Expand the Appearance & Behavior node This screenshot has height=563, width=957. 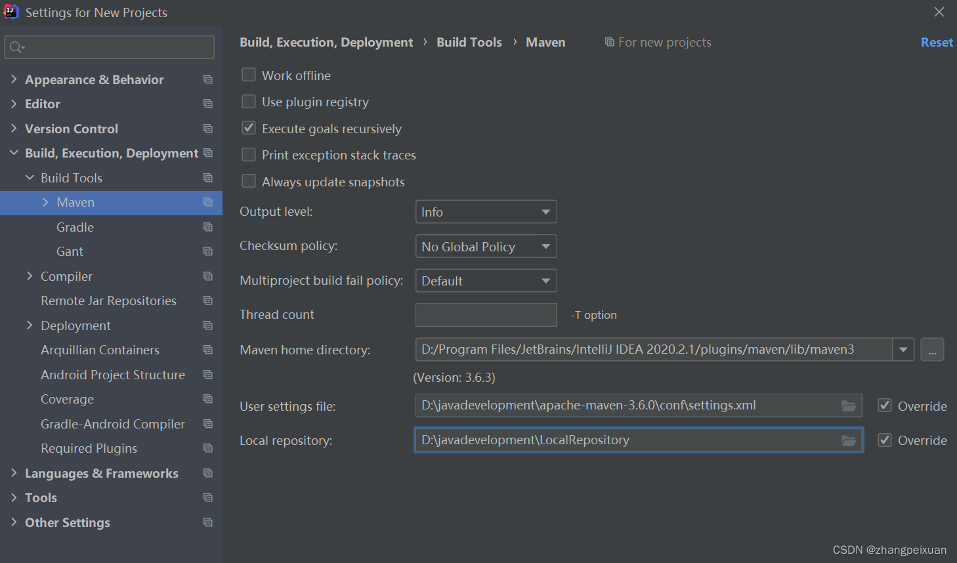click(14, 79)
